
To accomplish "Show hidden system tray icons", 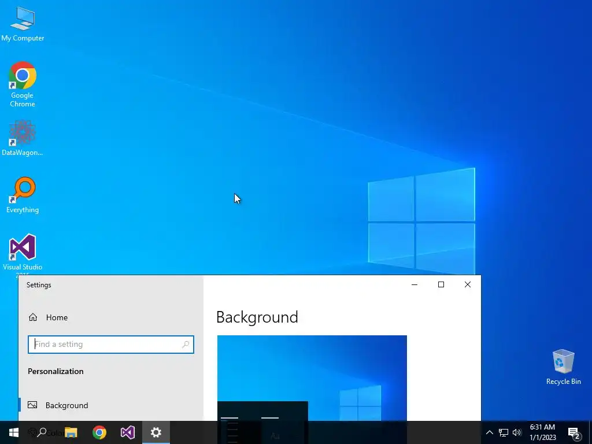I will 489,432.
